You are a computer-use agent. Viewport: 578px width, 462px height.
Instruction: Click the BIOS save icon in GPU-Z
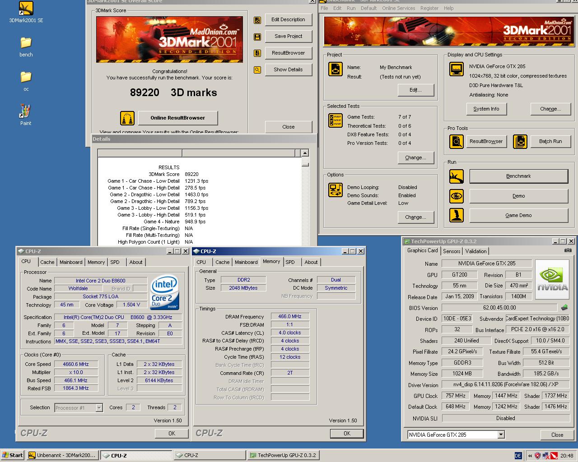tap(564, 308)
